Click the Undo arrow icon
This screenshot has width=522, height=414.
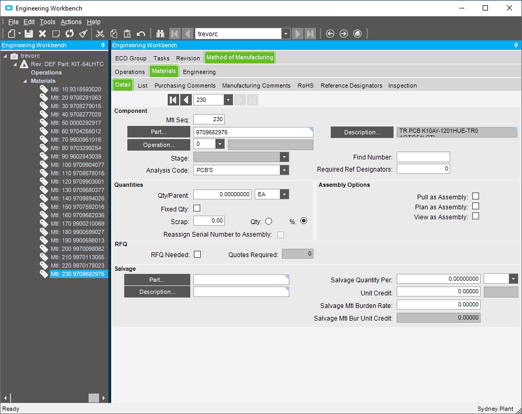[x=141, y=34]
